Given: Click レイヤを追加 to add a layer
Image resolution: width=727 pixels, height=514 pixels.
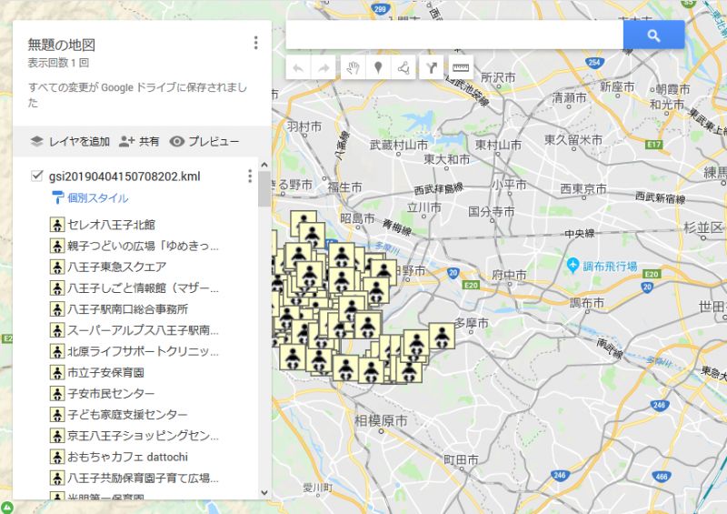Looking at the screenshot, I should pos(70,141).
